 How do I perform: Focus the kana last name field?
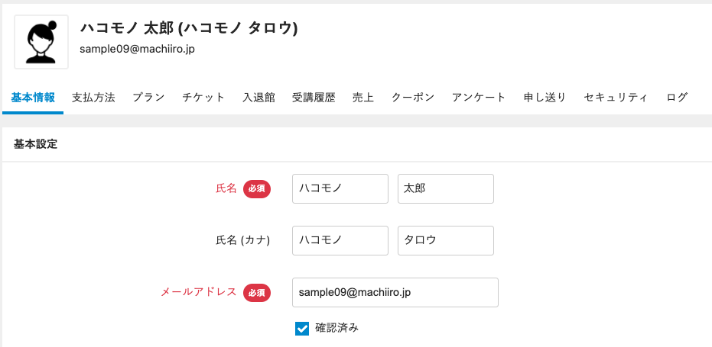[340, 240]
